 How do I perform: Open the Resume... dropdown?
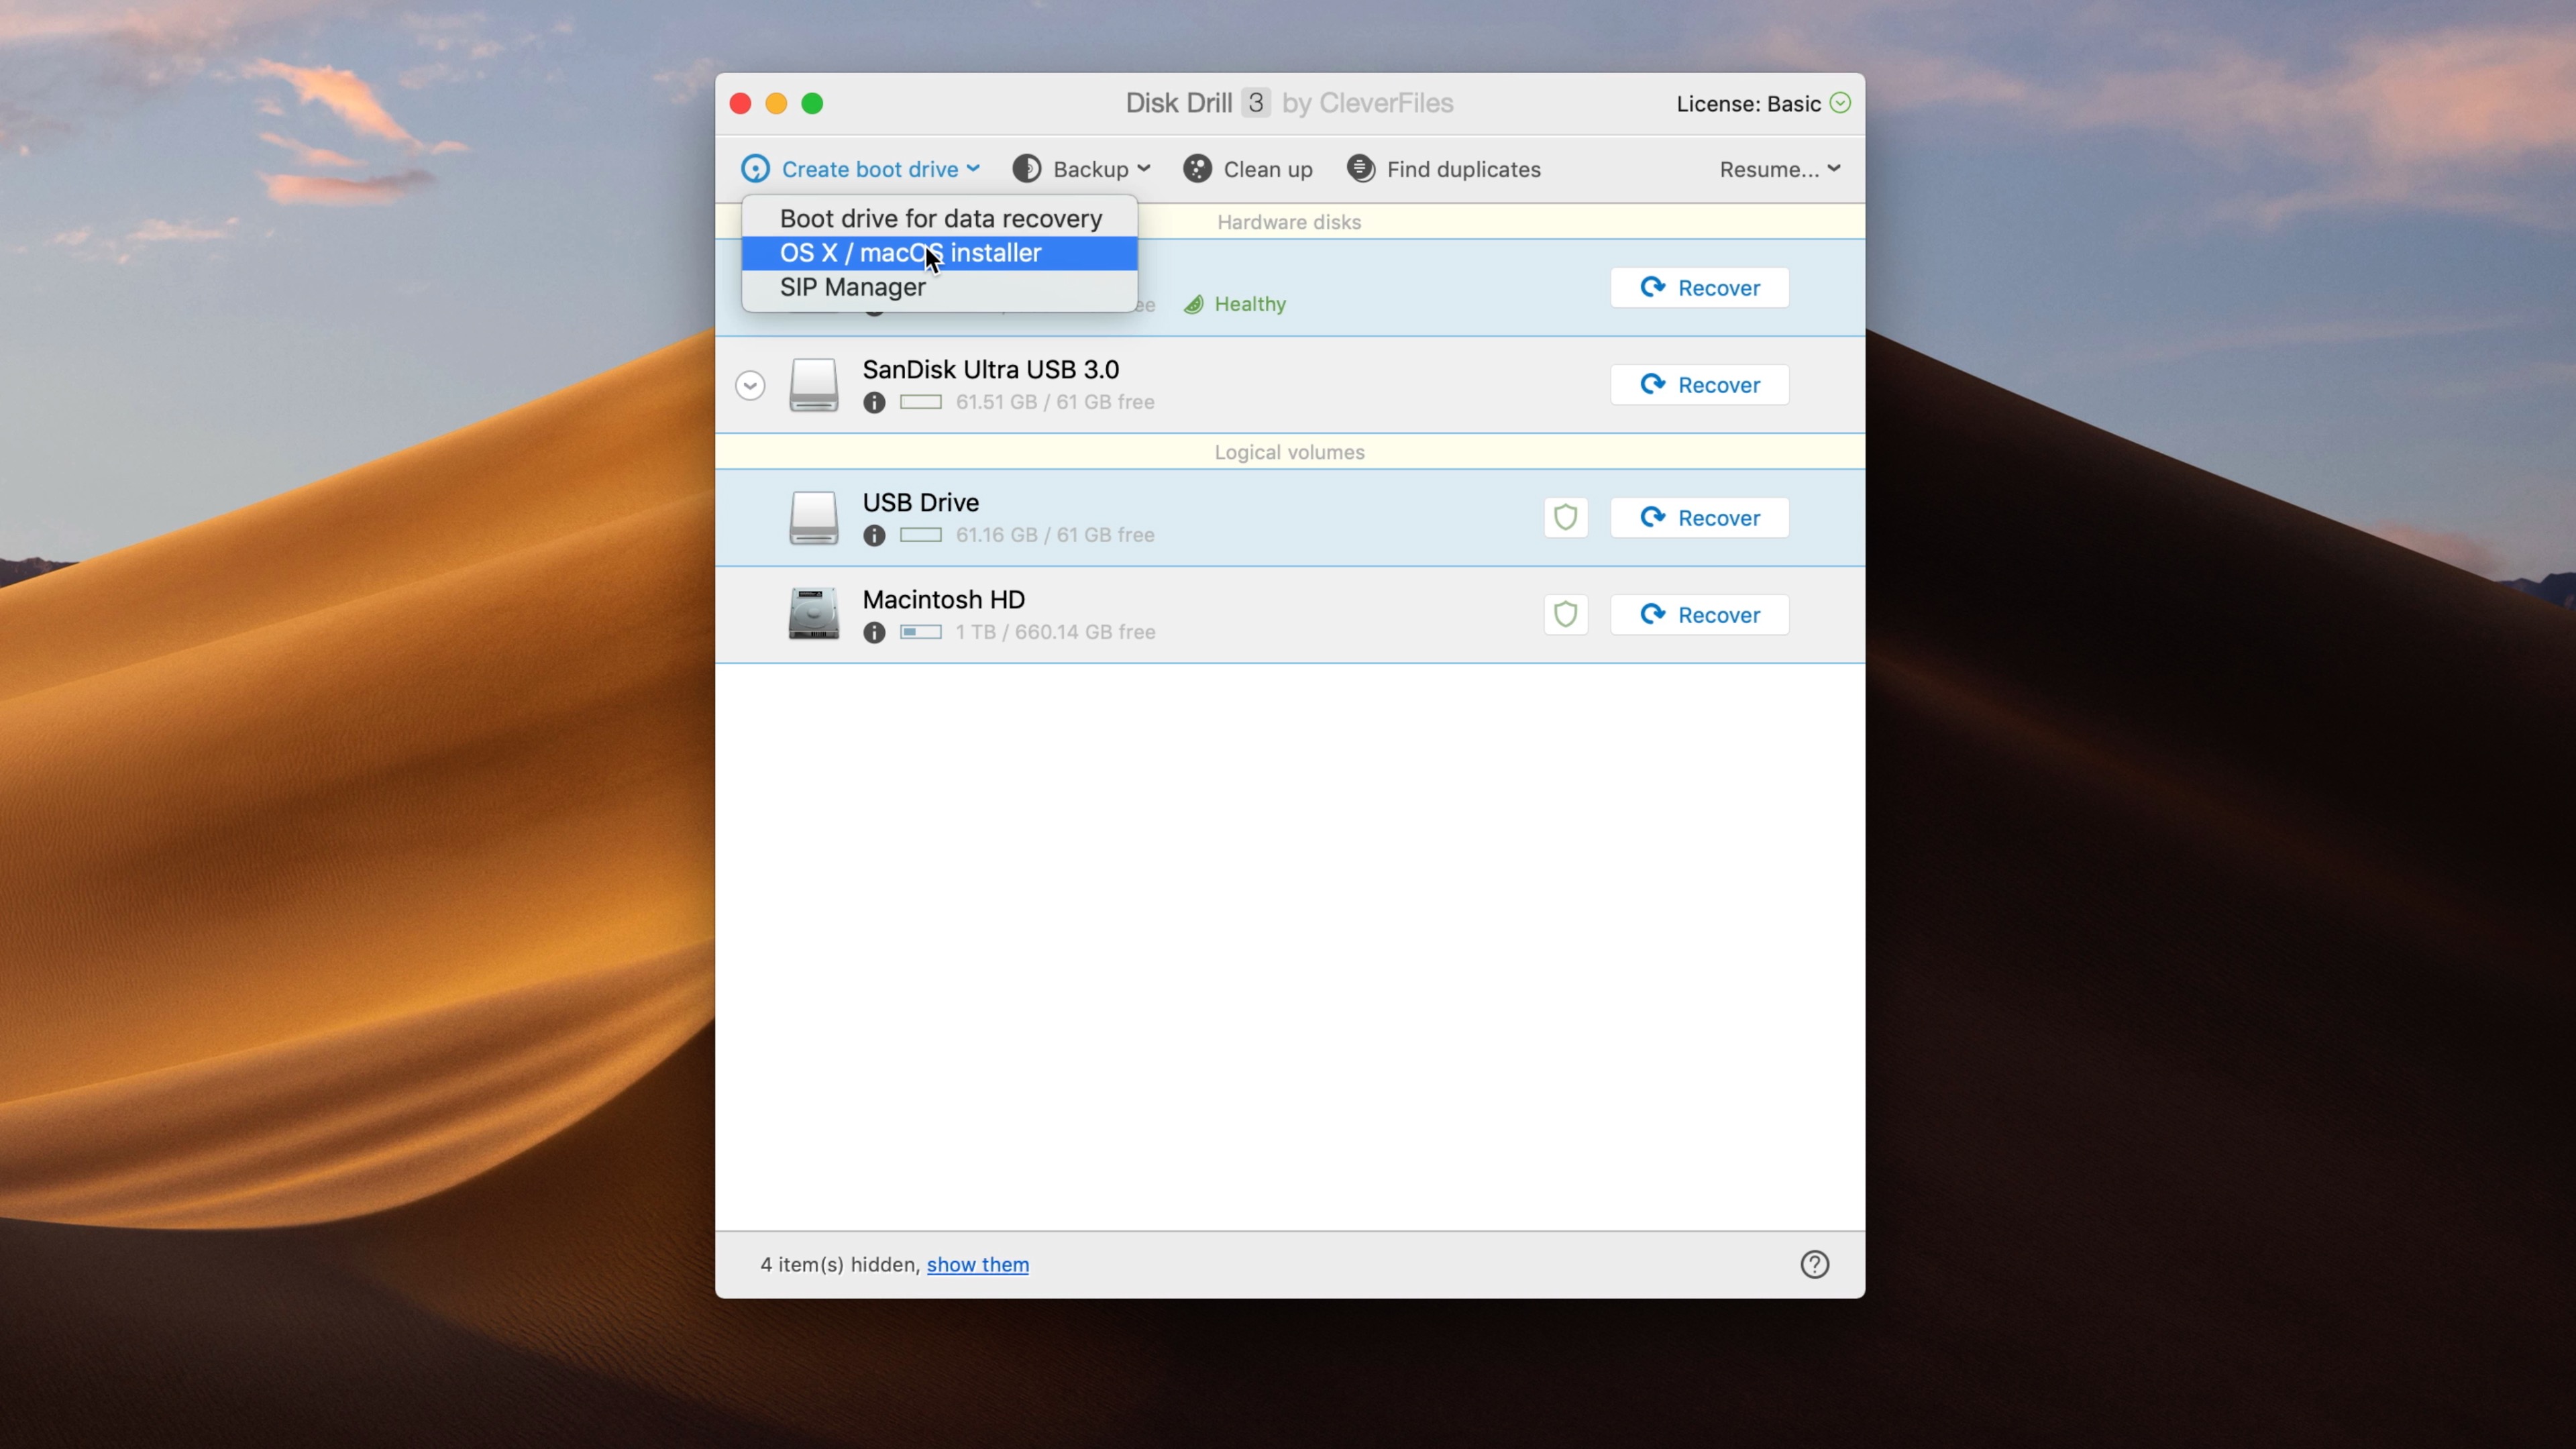(1779, 169)
